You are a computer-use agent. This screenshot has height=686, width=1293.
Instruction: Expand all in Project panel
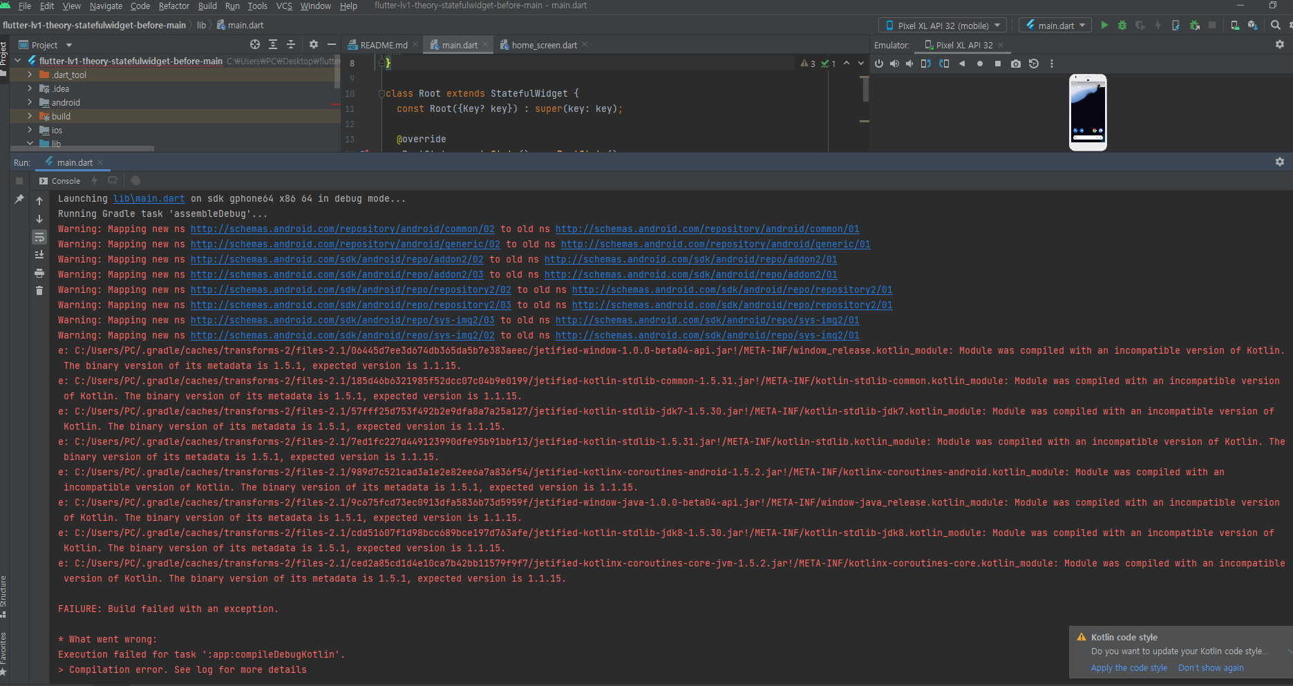[x=273, y=44]
